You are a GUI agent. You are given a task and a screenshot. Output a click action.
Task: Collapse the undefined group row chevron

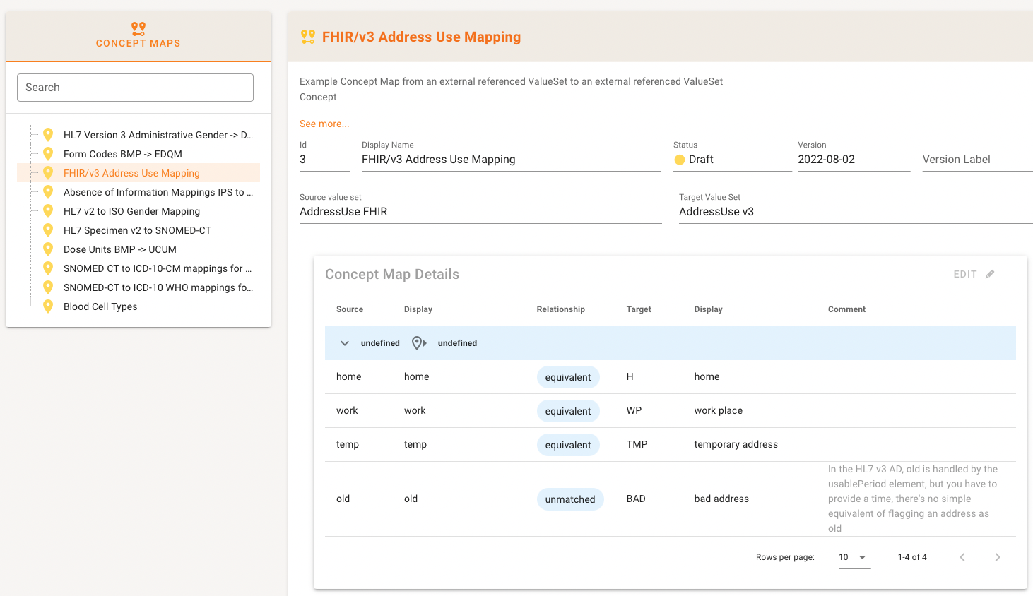[345, 343]
